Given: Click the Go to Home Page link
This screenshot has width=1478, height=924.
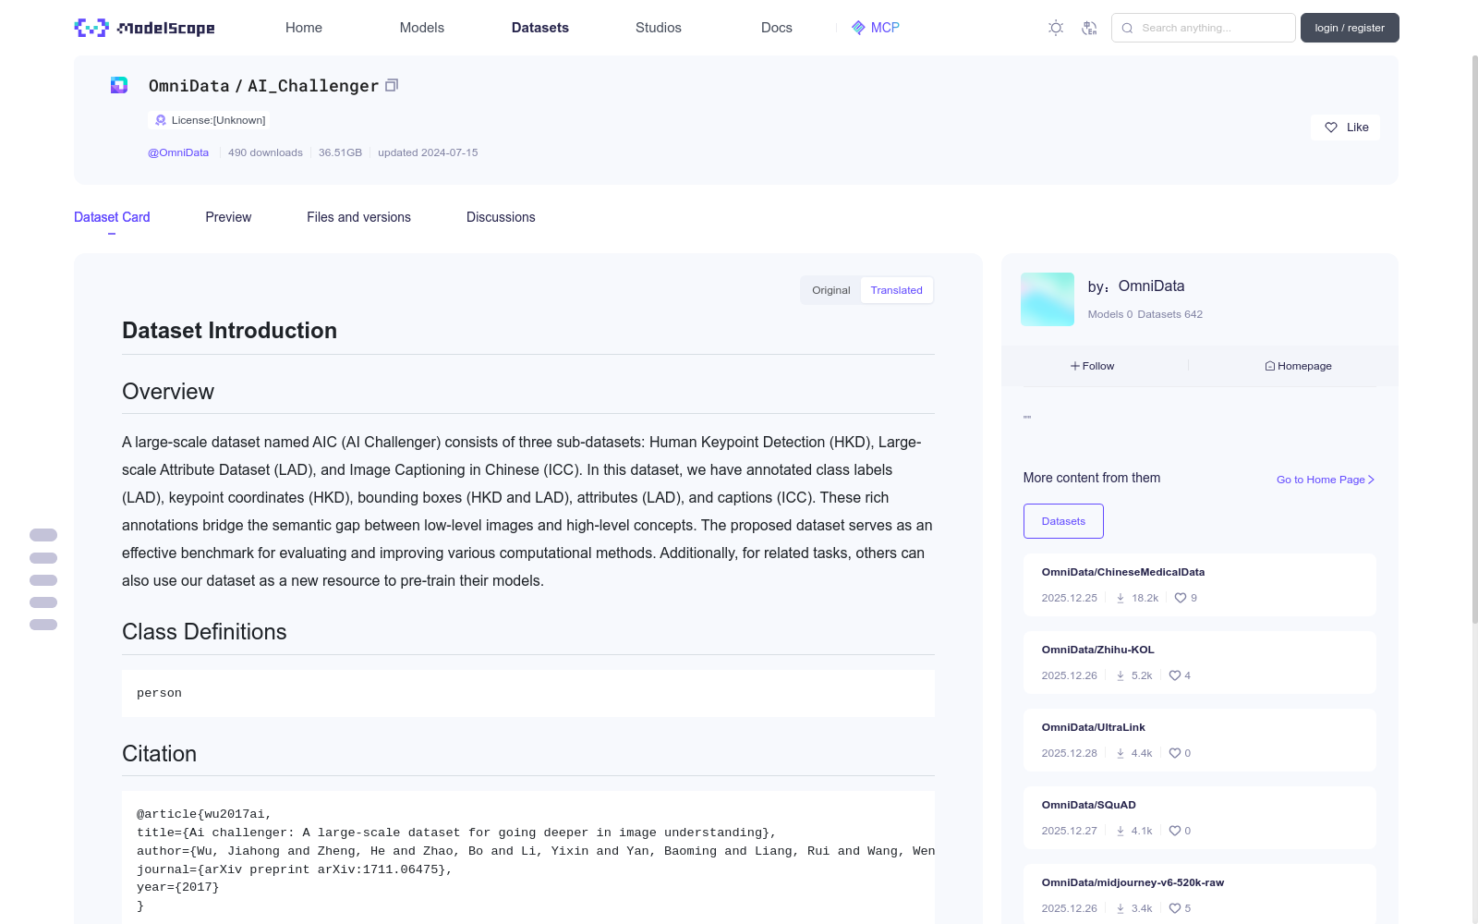Looking at the screenshot, I should coord(1326,480).
